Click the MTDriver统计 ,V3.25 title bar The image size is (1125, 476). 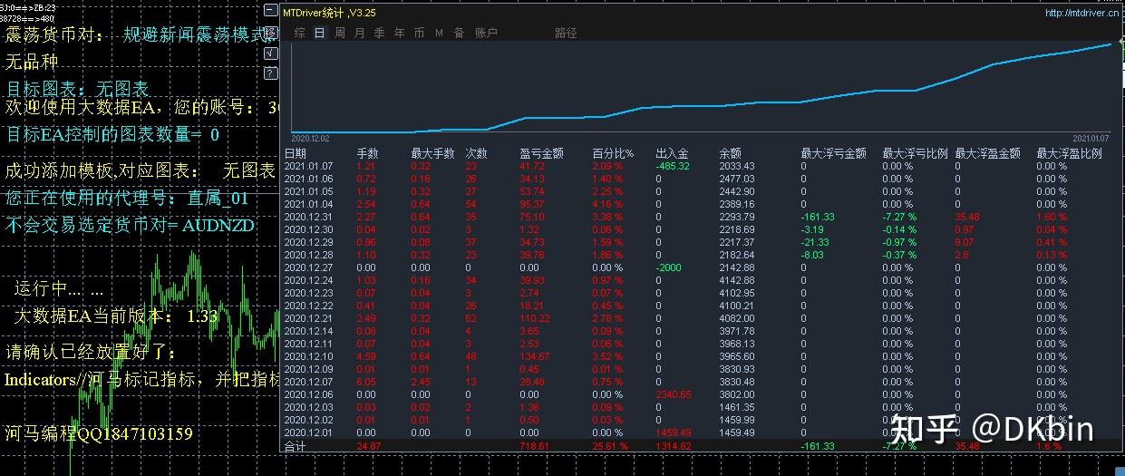coord(329,13)
